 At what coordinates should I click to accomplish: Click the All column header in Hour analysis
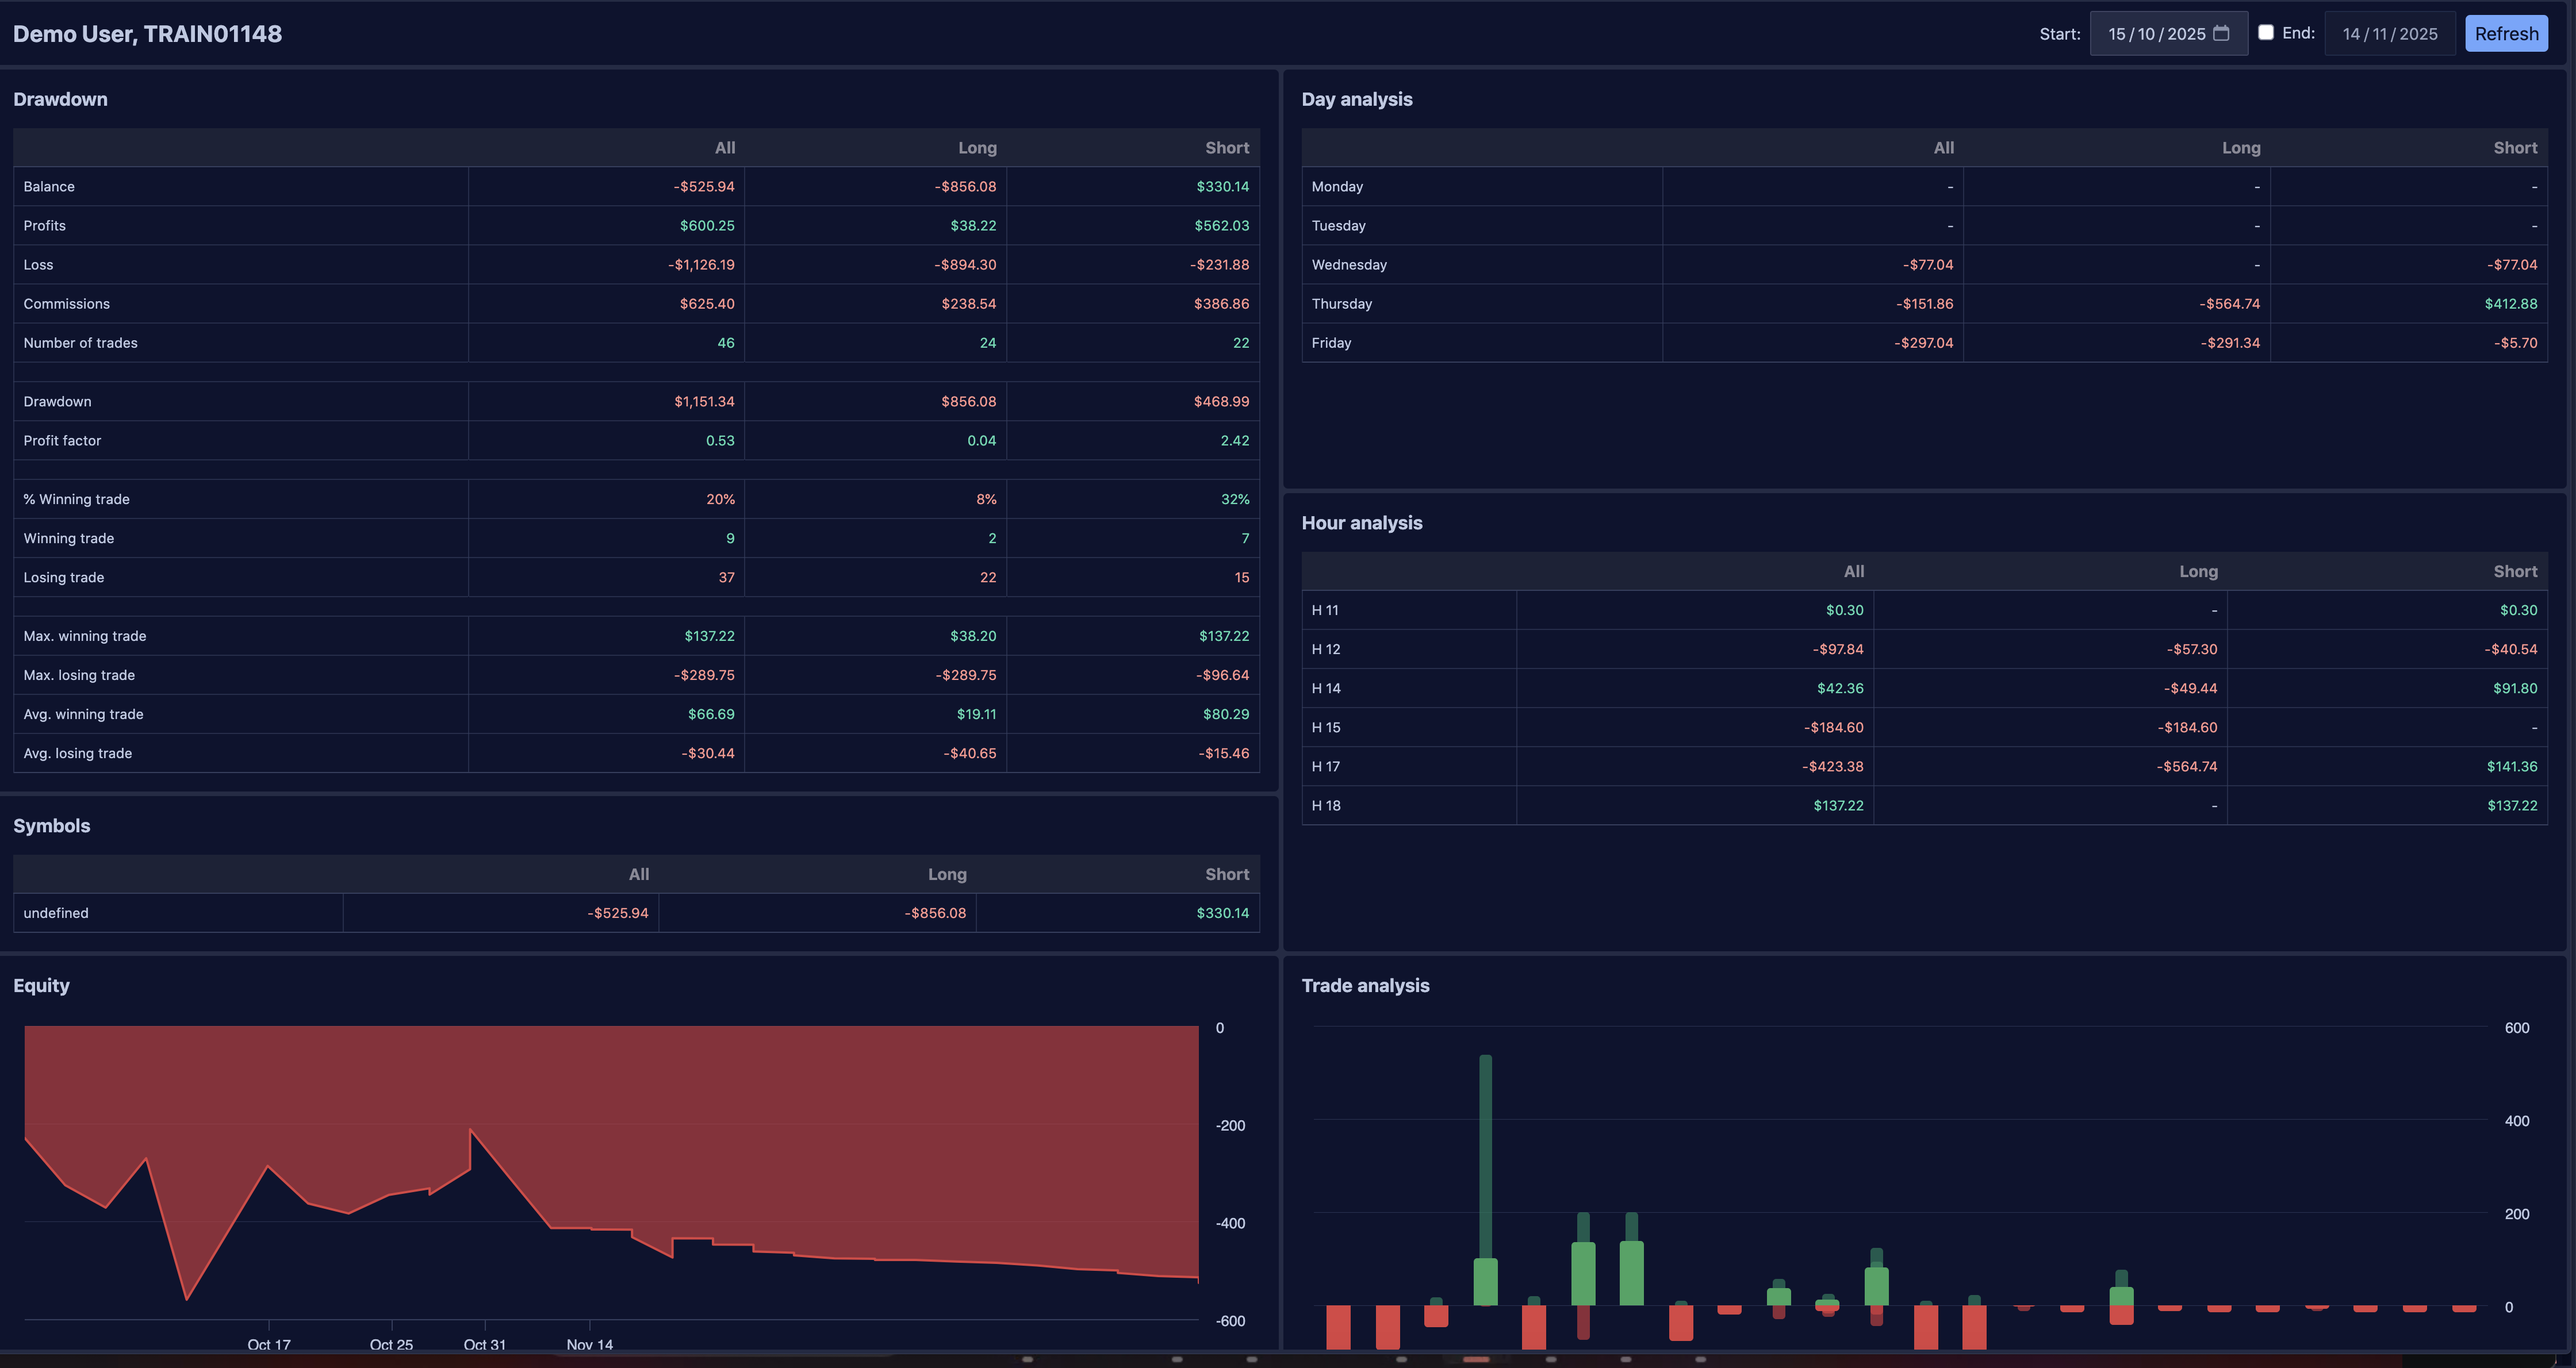pos(1853,571)
